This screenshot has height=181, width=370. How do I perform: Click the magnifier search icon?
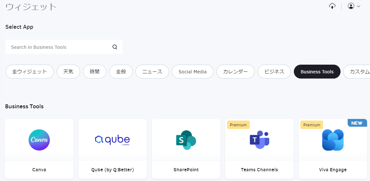pyautogui.click(x=115, y=47)
